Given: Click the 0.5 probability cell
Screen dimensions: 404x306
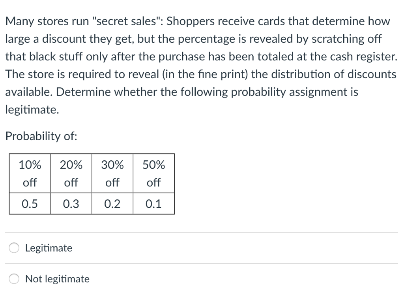Looking at the screenshot, I should tap(30, 203).
